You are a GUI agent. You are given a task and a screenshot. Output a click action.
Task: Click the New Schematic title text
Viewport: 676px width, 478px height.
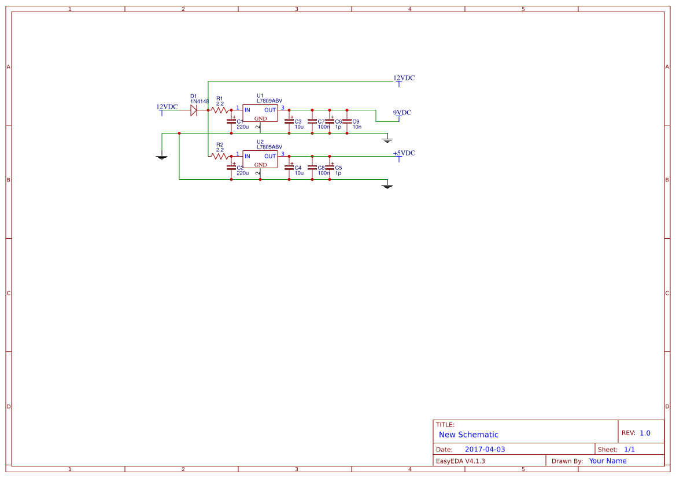467,435
